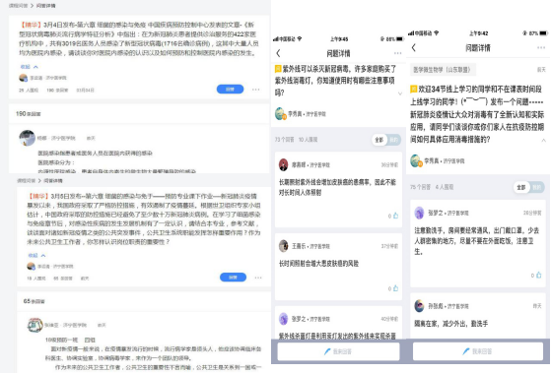Click blue reply button on 3月4日 post
The height and width of the screenshot is (374, 551).
(x=230, y=90)
